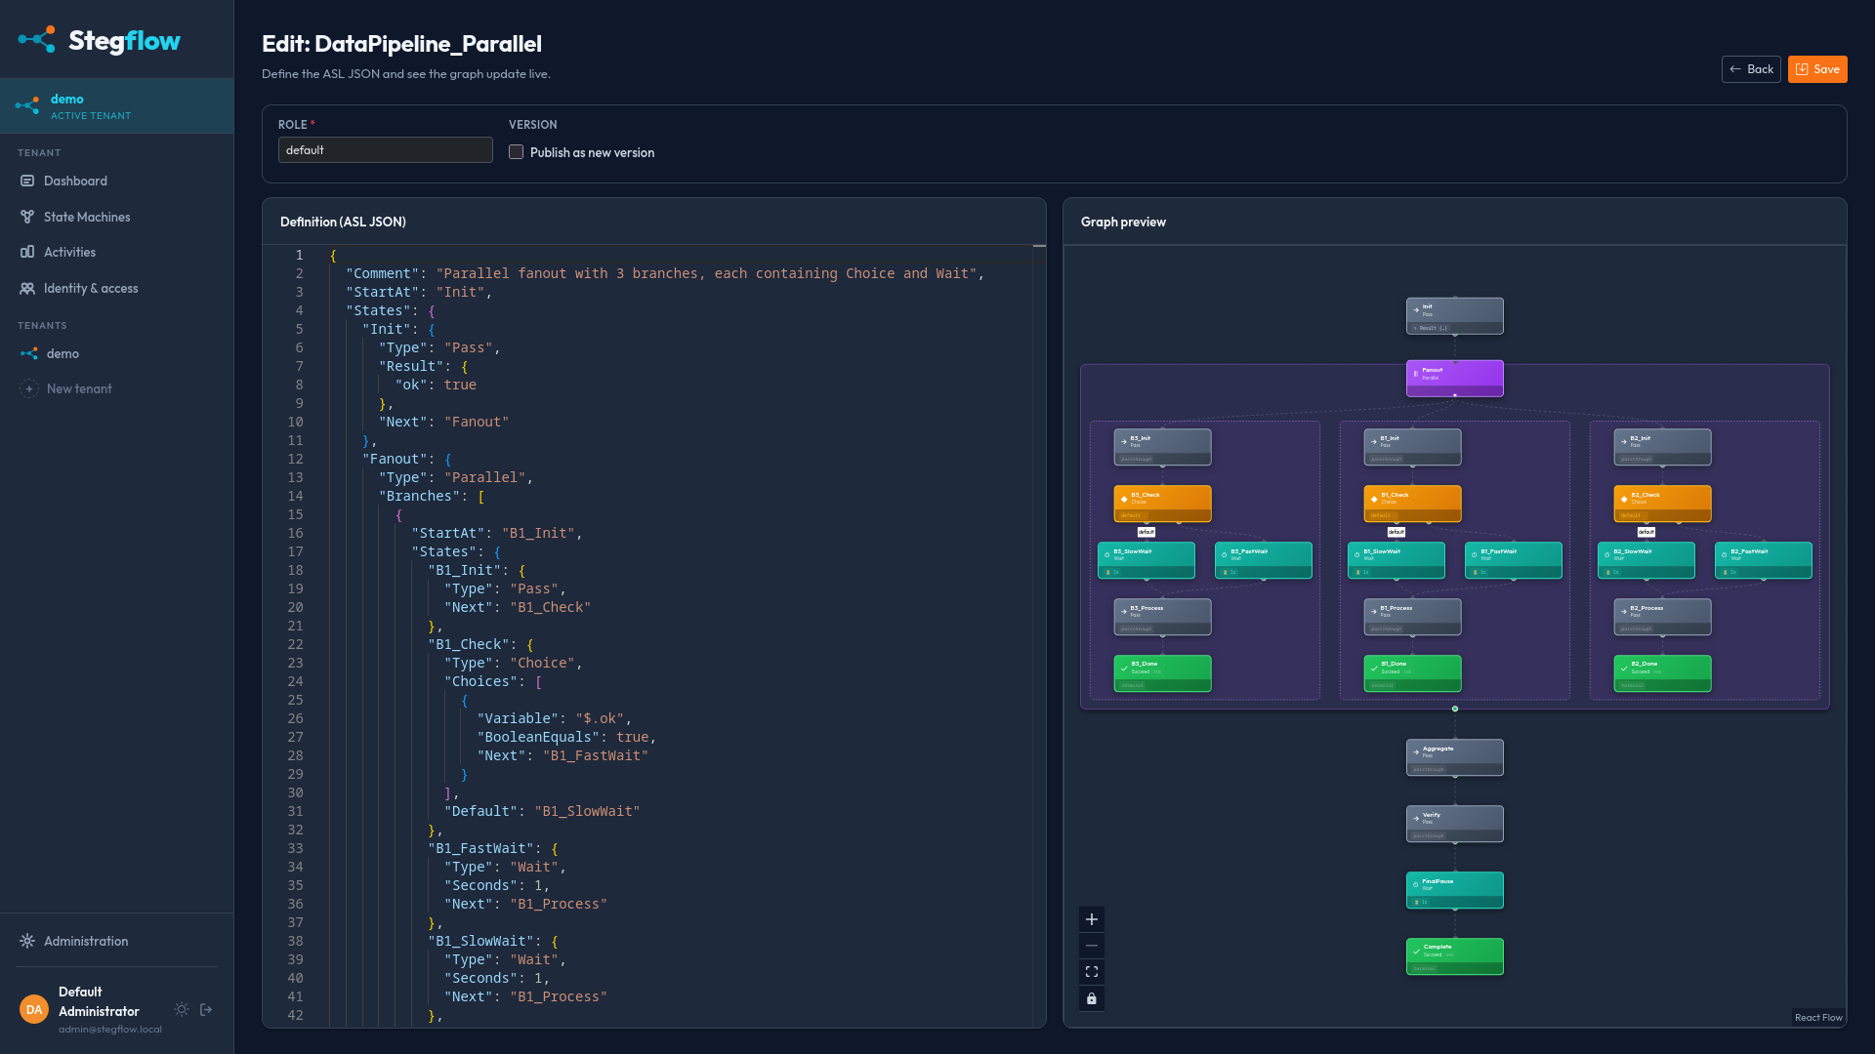Select the Verify node
The width and height of the screenshot is (1875, 1054).
(1455, 824)
